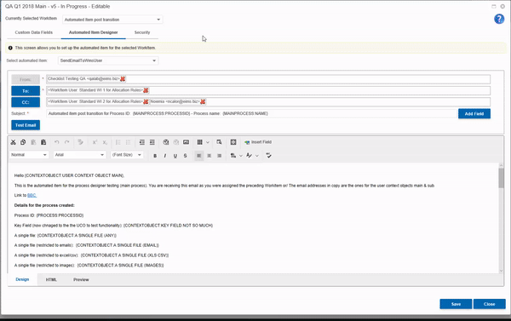Align text left
Image resolution: width=511 pixels, height=321 pixels.
point(198,156)
